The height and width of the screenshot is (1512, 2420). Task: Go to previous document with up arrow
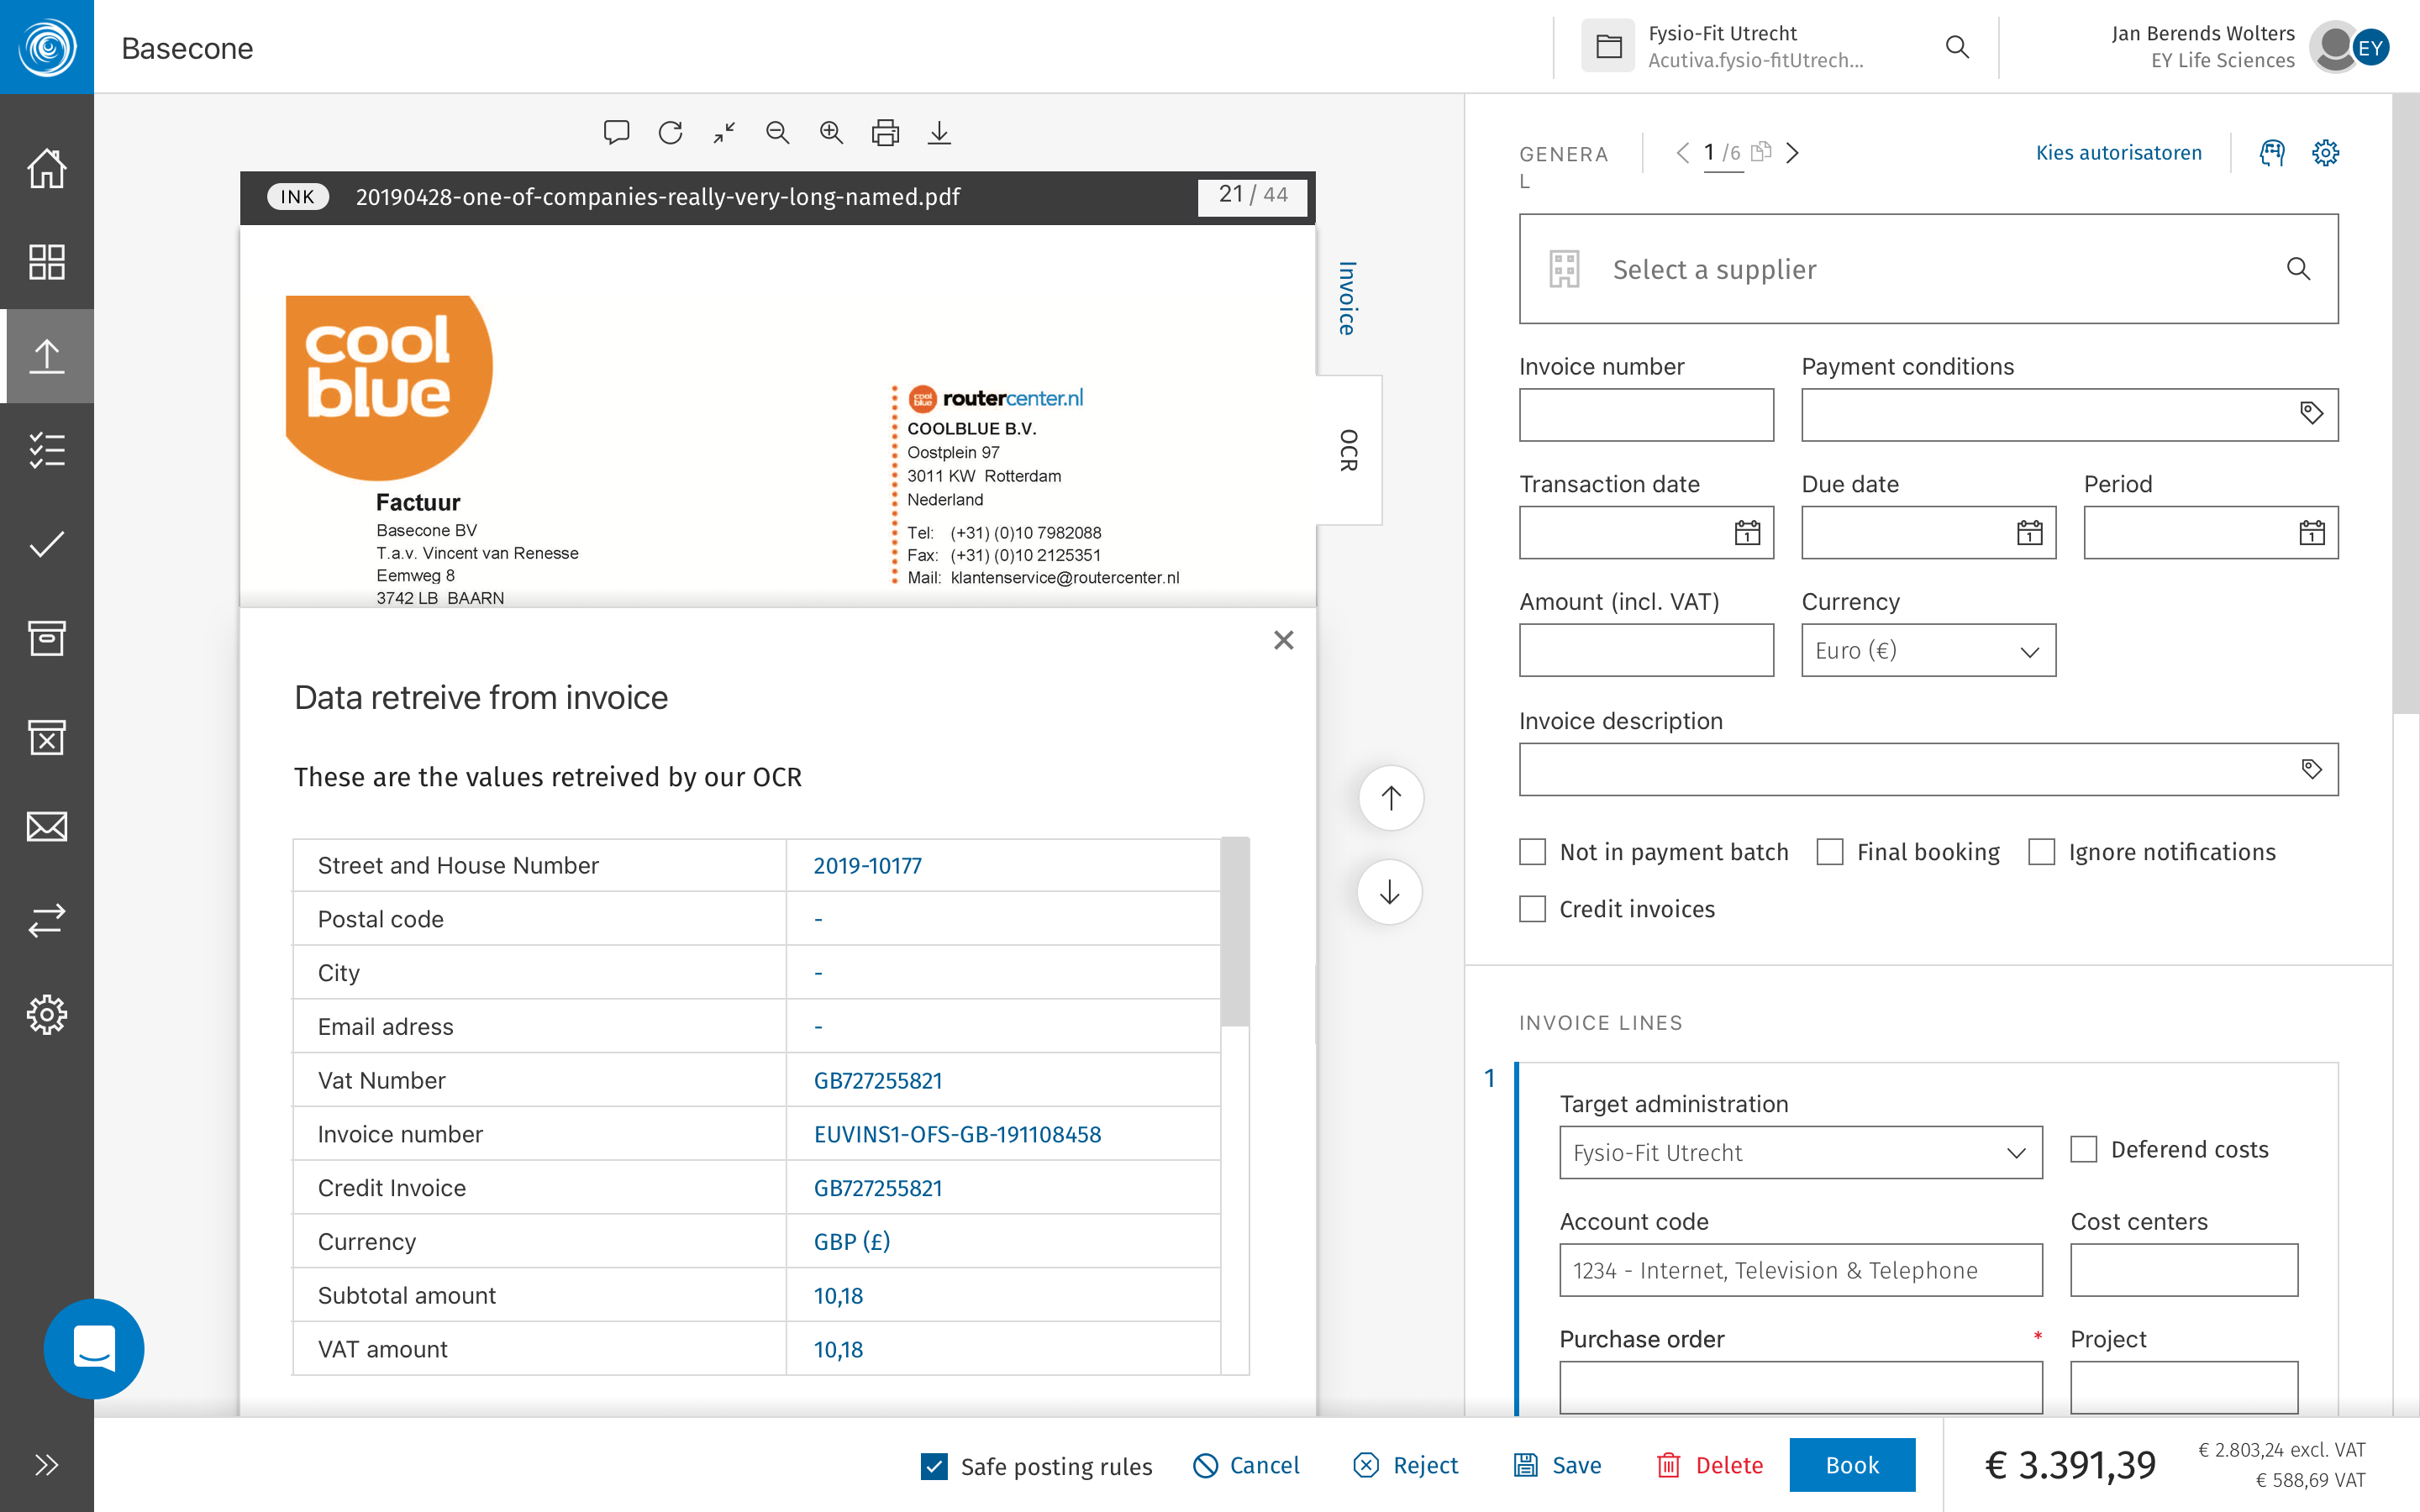point(1391,798)
